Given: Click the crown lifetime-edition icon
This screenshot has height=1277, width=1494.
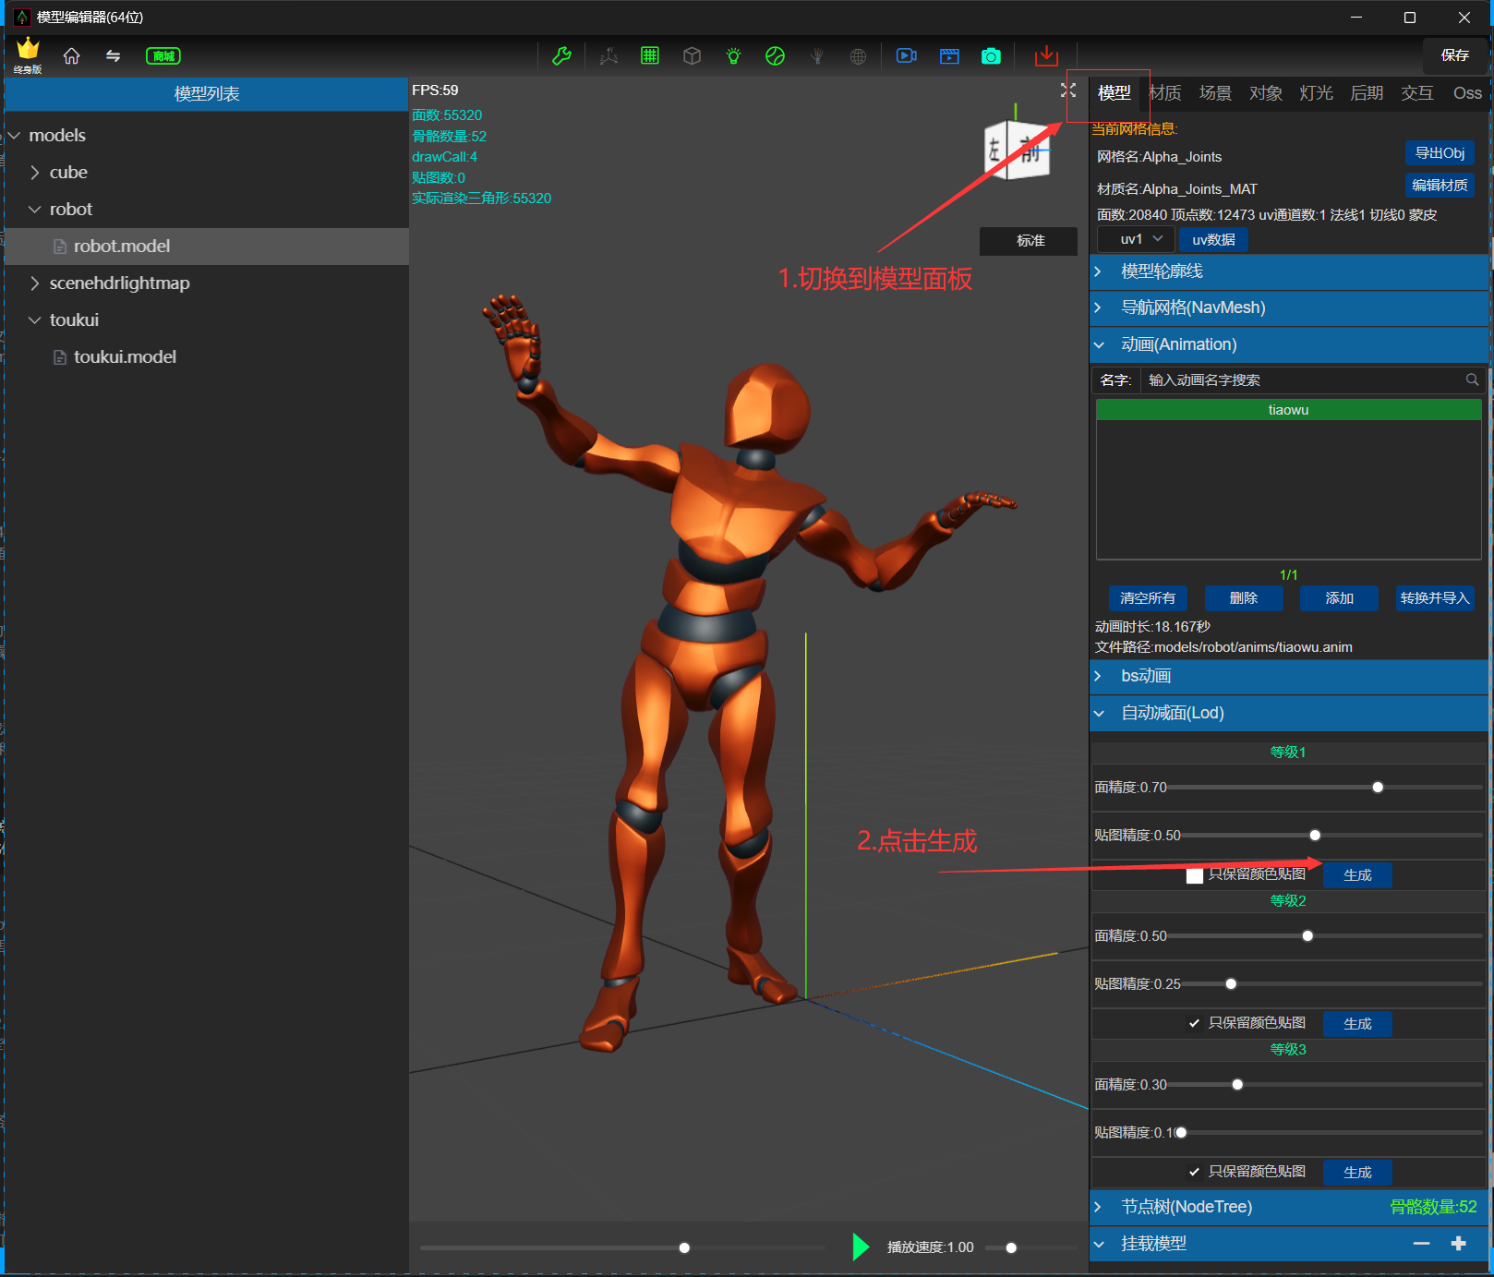Looking at the screenshot, I should pos(28,54).
